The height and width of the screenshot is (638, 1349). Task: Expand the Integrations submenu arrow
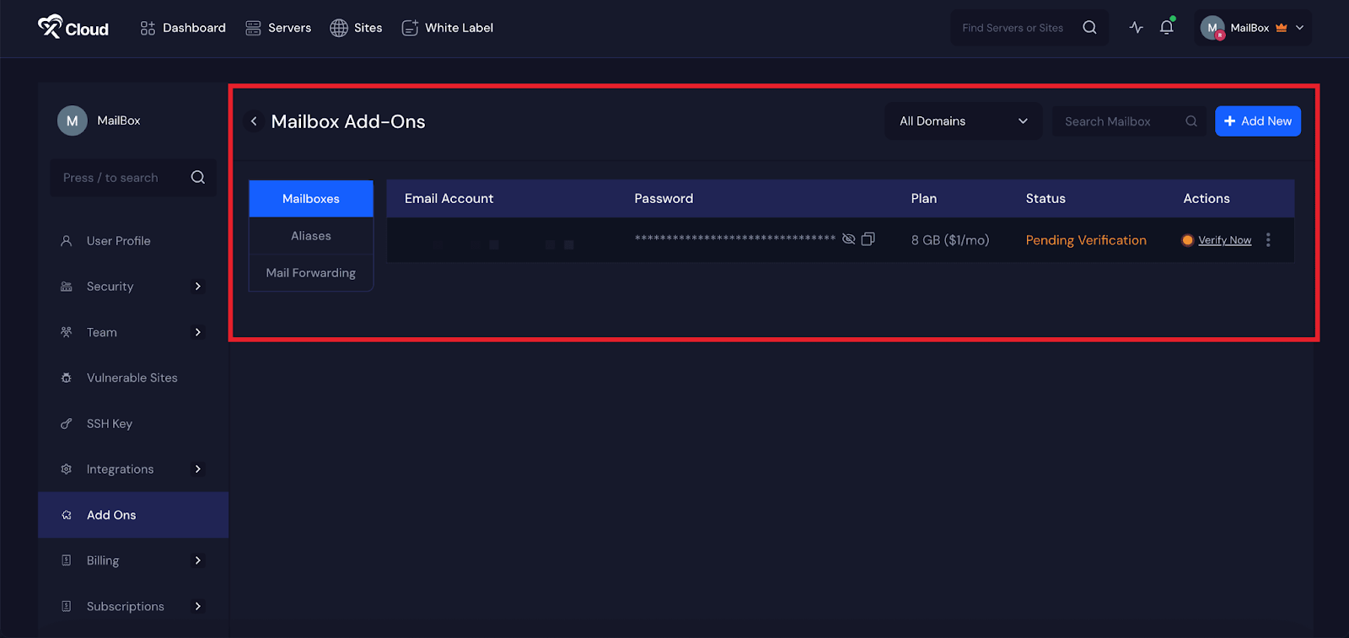pyautogui.click(x=198, y=469)
